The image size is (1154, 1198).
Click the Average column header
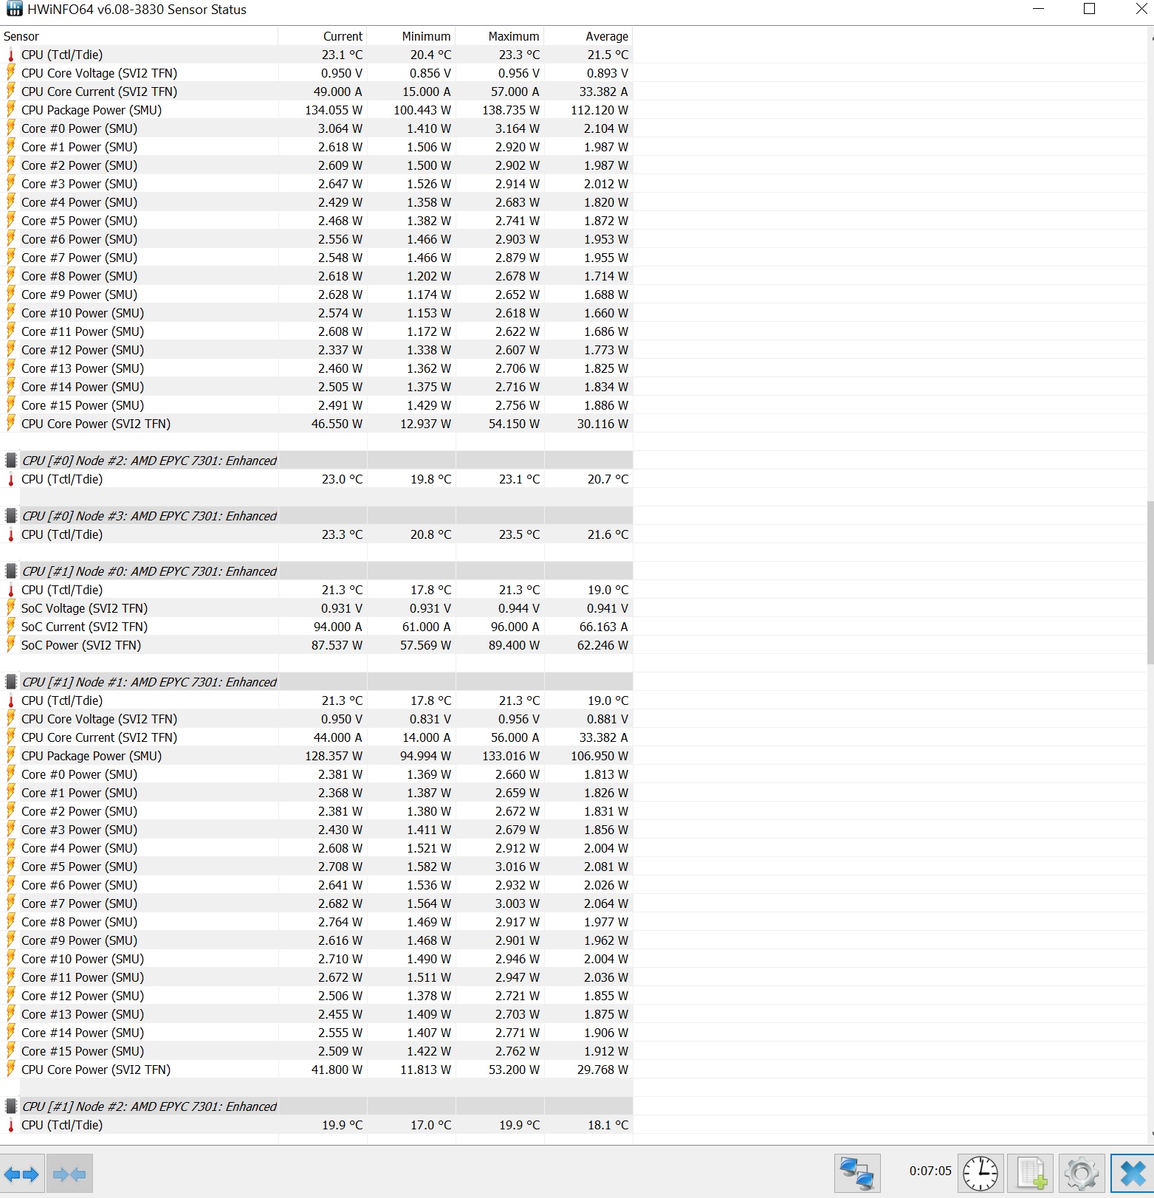588,36
